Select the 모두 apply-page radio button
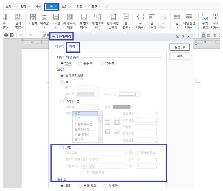This screenshot has width=223, height=191. coord(62,186)
